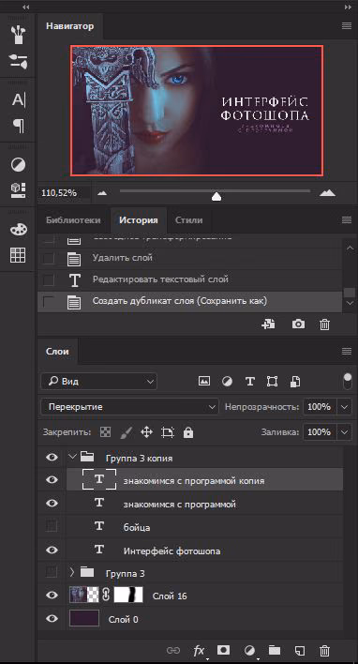Open the Character panel icon

click(18, 100)
